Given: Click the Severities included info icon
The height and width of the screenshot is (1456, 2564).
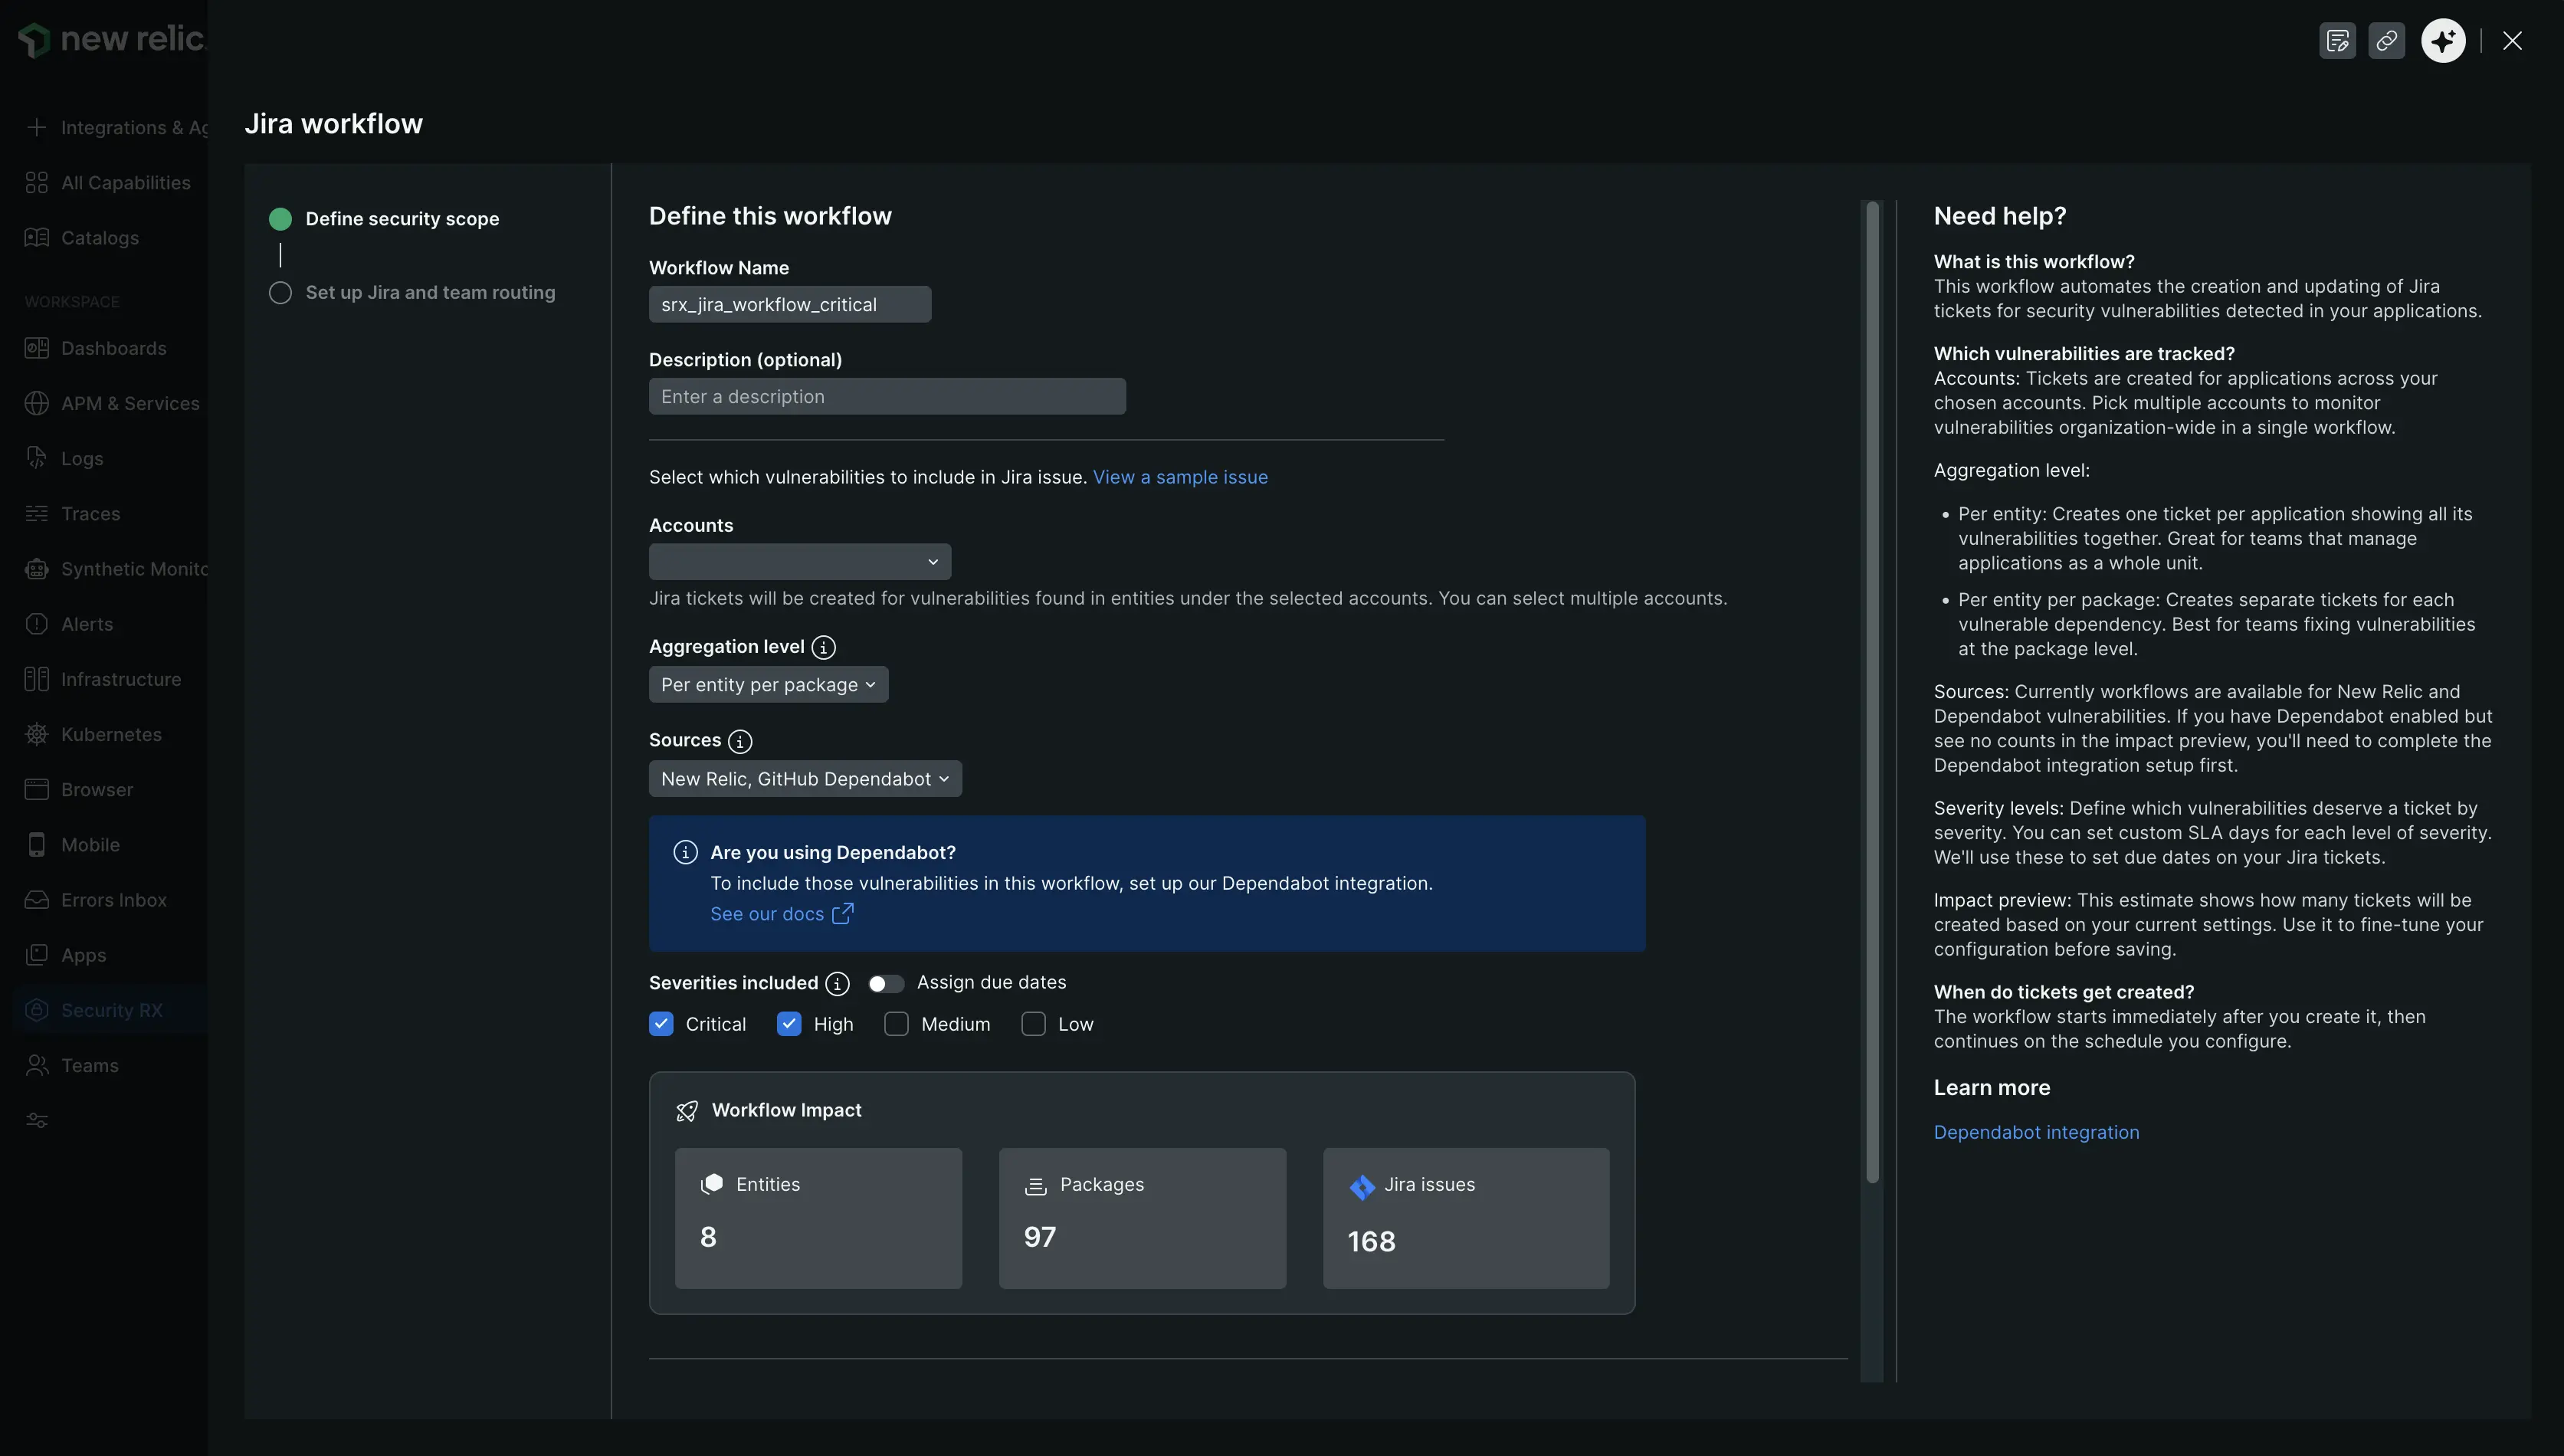Looking at the screenshot, I should tap(838, 984).
